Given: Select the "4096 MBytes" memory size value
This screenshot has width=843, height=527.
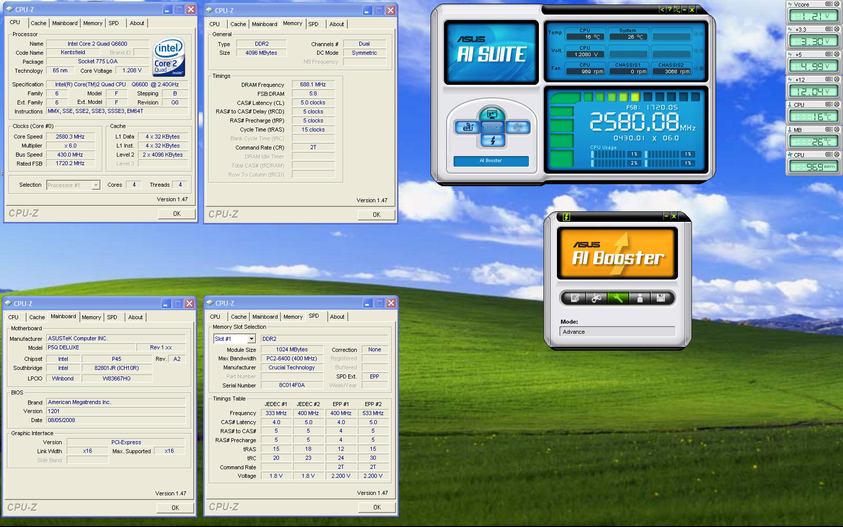Looking at the screenshot, I should click(x=261, y=53).
